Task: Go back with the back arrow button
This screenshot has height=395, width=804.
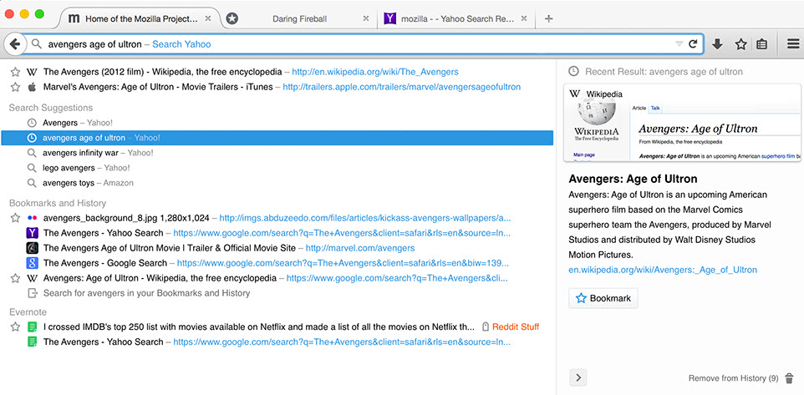Action: [14, 44]
